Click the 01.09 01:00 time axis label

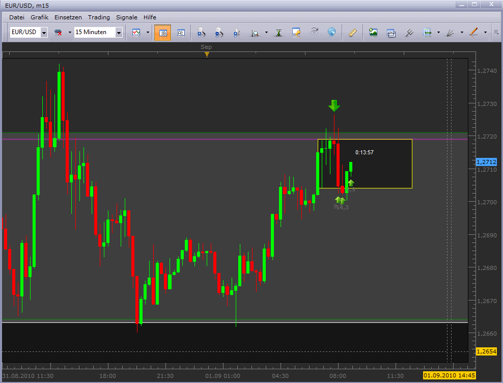[x=222, y=376]
